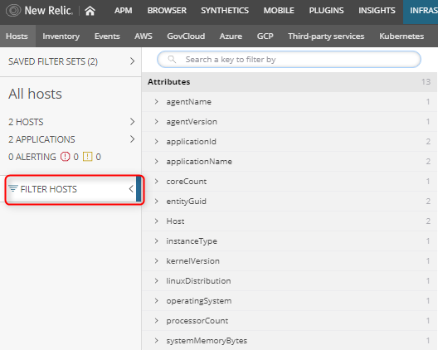Click the applicationName label

click(199, 162)
